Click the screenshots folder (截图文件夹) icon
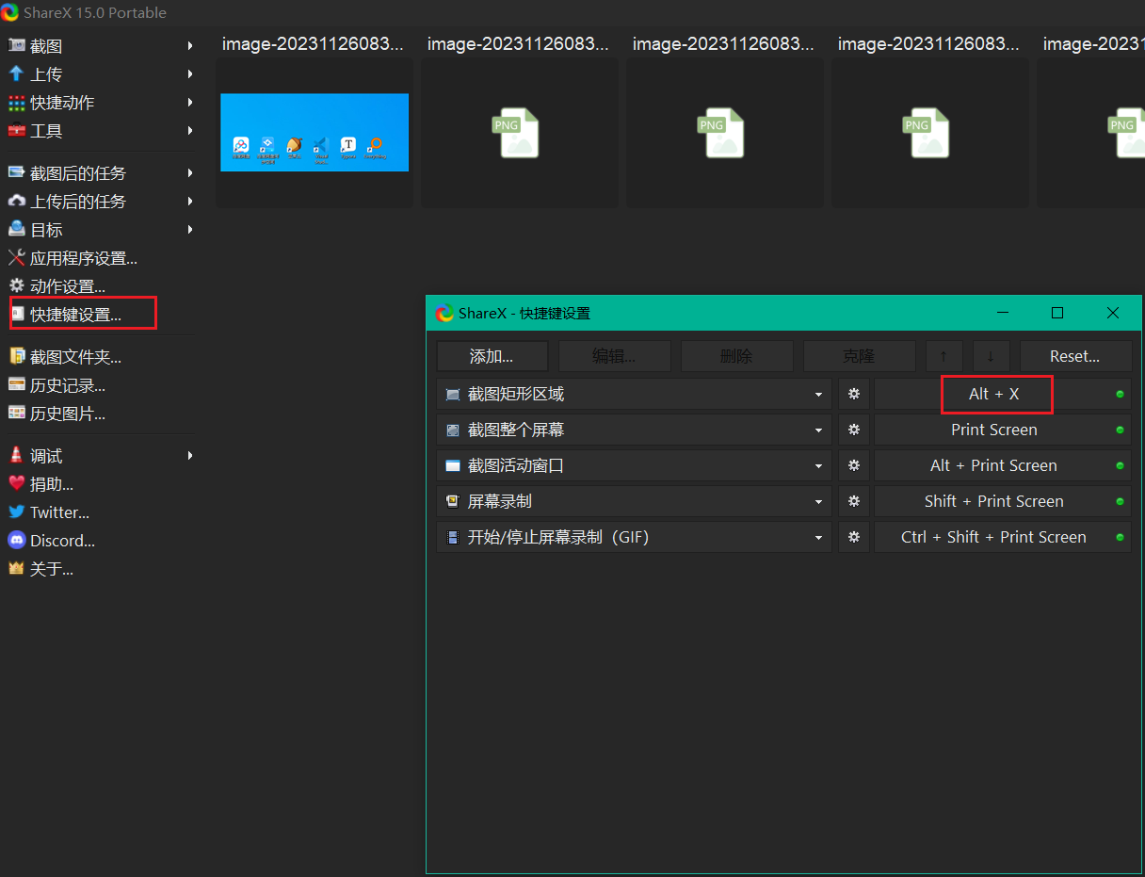 point(16,356)
